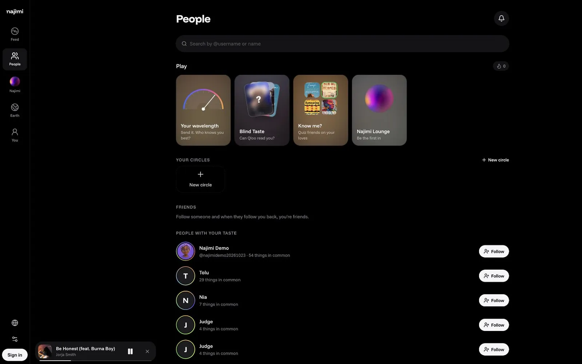582x364 pixels.
Task: Open the settings sliders icon
Action: 15,339
